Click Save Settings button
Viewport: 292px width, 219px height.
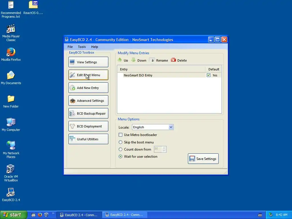tap(203, 159)
